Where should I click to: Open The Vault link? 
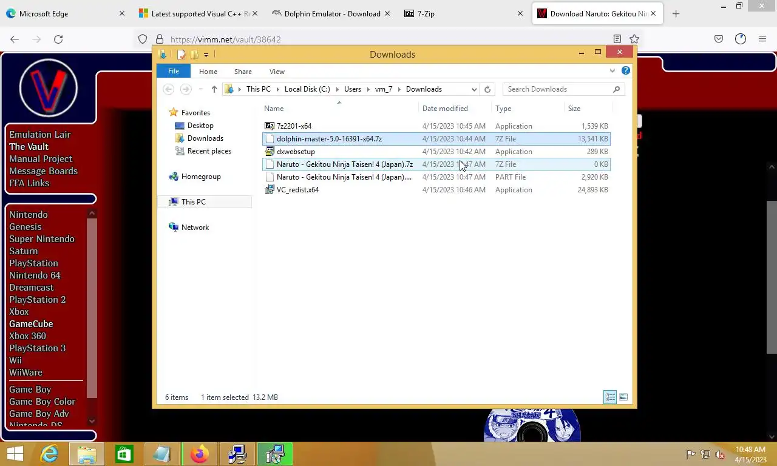29,147
